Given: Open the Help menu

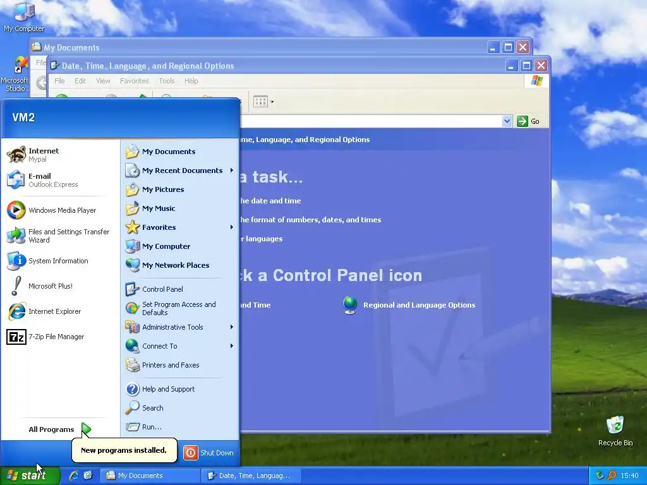Looking at the screenshot, I should point(191,81).
